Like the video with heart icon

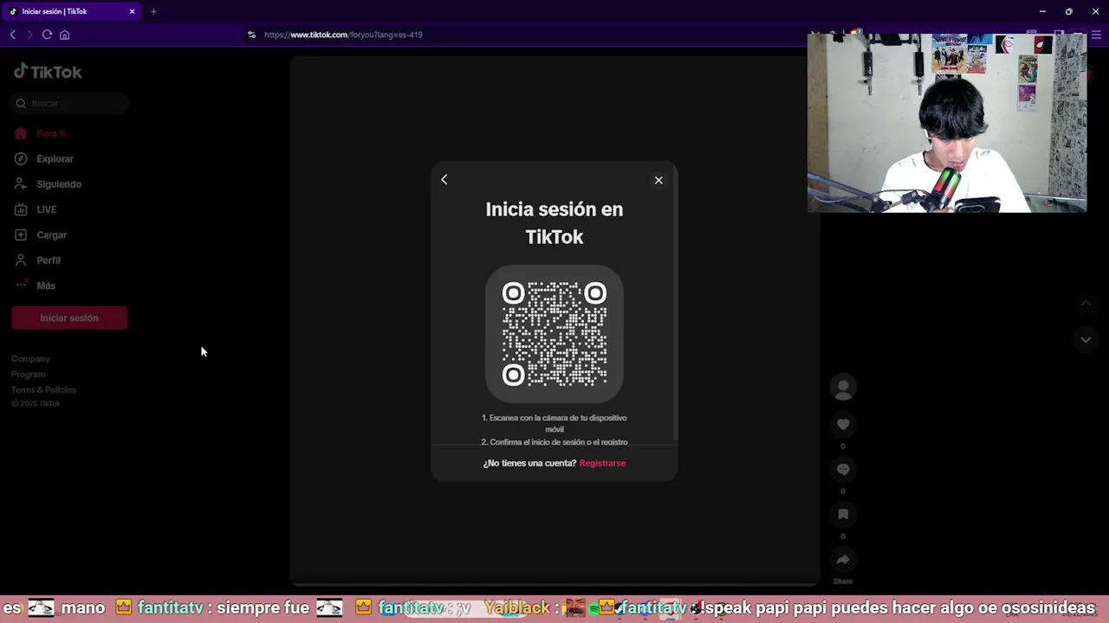tap(843, 424)
